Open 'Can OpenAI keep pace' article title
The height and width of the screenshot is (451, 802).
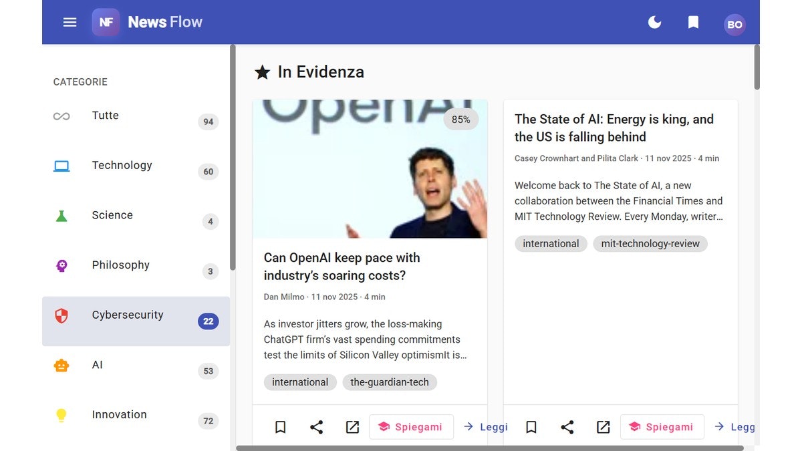point(342,267)
